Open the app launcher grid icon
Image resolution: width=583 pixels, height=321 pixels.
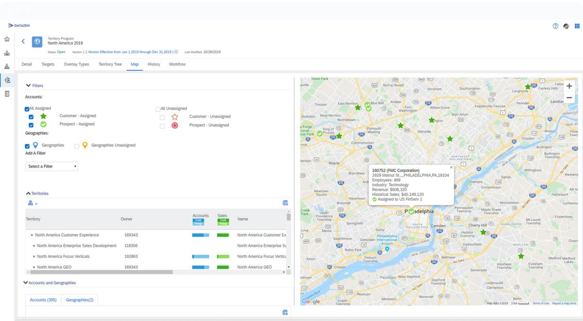pos(577,26)
